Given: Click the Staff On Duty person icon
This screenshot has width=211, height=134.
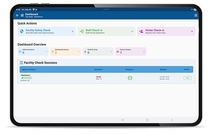Looking at the screenshot, I should coord(85,51).
